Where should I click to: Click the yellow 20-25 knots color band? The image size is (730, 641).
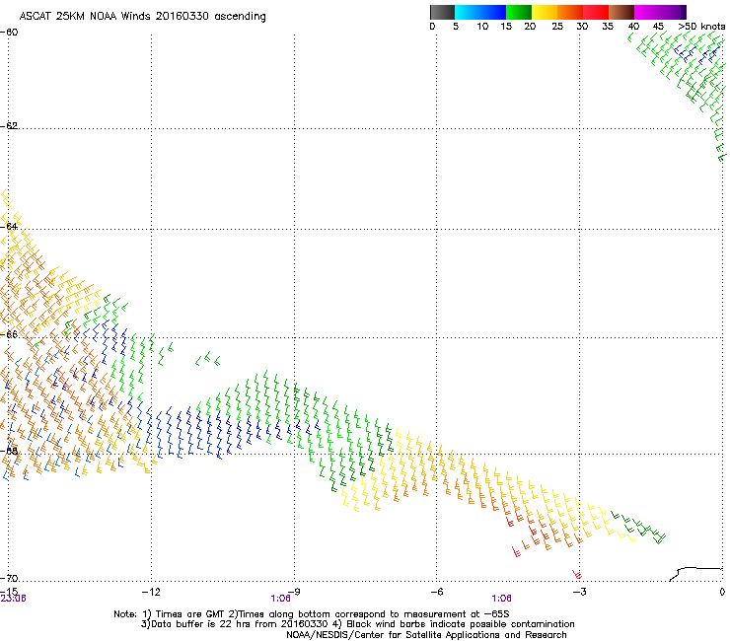click(x=545, y=12)
